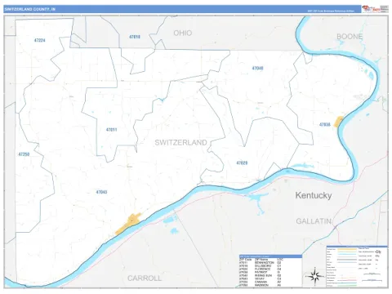Select the 47020 ZIP code label
The height and width of the screenshot is (294, 392).
[x=242, y=163]
